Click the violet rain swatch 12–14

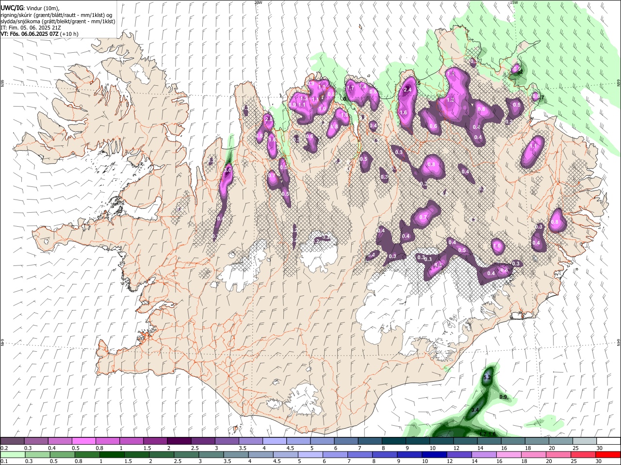tap(459, 454)
